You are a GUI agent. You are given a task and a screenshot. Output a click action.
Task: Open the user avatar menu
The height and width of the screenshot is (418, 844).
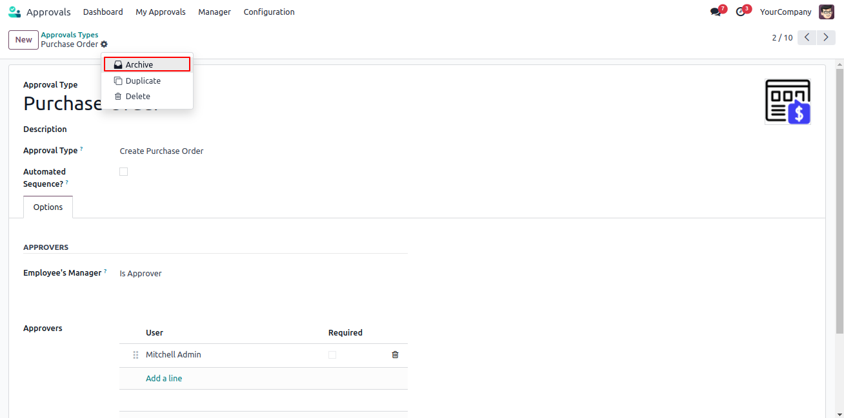pos(826,12)
